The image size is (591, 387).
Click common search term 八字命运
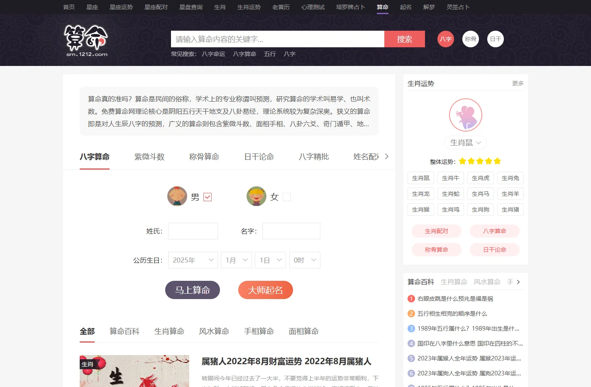click(213, 54)
